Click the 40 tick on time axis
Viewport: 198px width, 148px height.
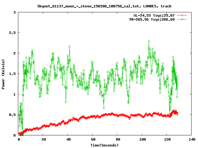coord(68,139)
